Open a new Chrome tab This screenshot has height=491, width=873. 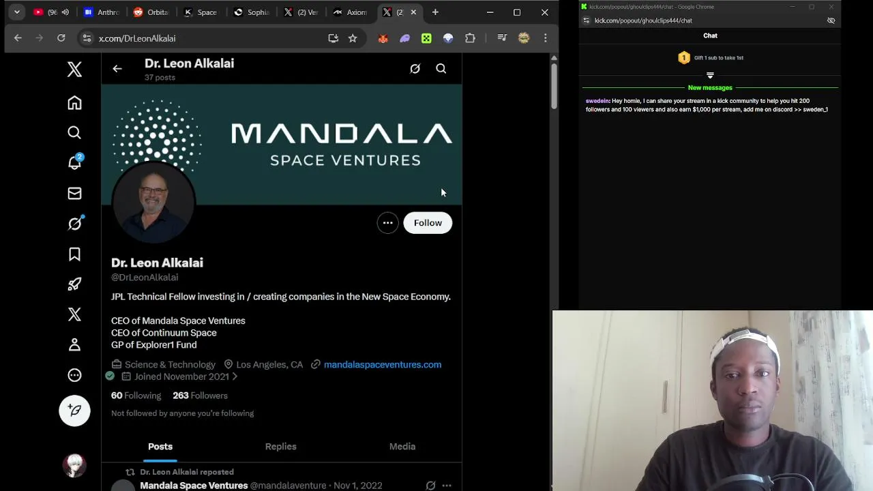tap(435, 12)
